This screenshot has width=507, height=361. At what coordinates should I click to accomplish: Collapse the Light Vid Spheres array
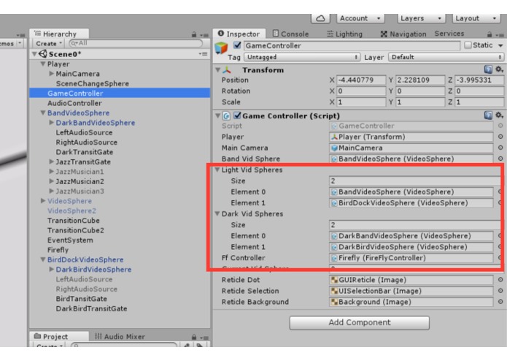pyautogui.click(x=217, y=170)
